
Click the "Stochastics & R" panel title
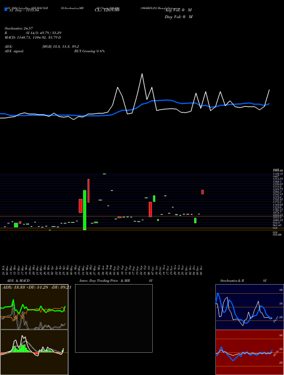[x=232, y=281]
